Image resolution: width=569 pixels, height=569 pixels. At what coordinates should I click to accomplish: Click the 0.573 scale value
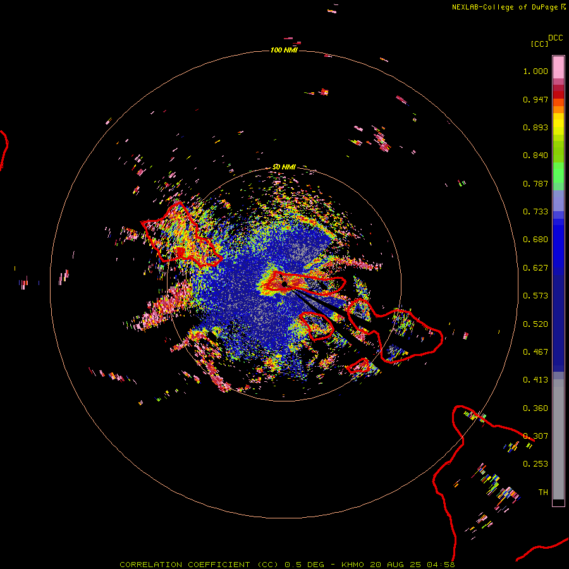535,296
